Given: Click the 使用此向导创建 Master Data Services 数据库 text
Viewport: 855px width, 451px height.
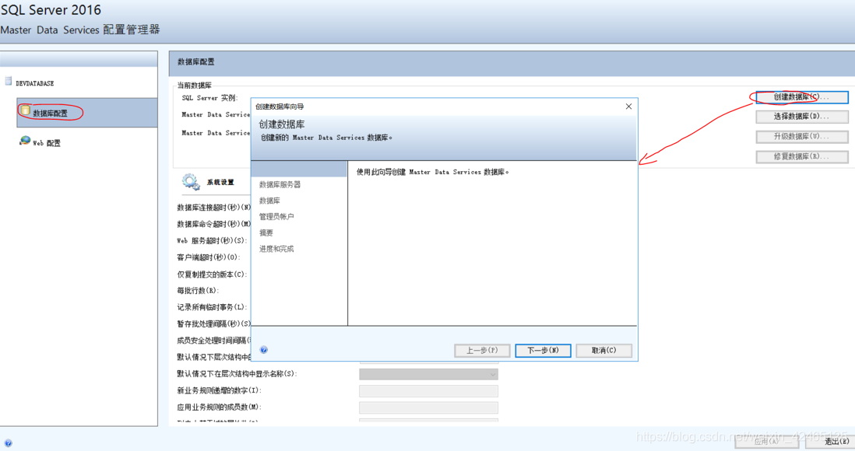Looking at the screenshot, I should click(x=433, y=172).
